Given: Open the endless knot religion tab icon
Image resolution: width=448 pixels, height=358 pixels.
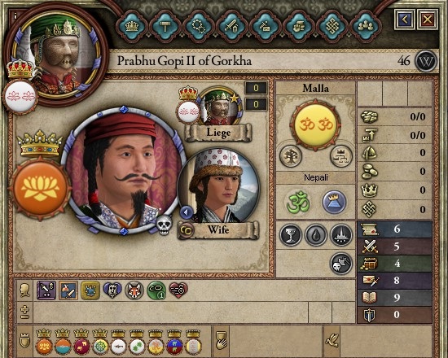Looking at the screenshot, I should pyautogui.click(x=332, y=27).
